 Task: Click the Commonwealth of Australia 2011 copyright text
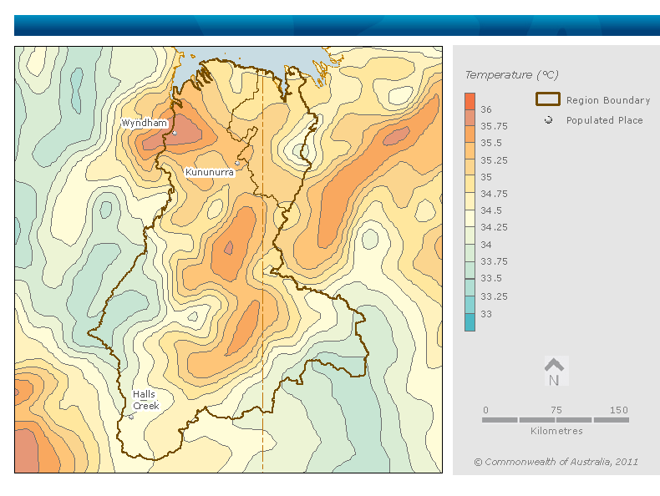pyautogui.click(x=556, y=462)
